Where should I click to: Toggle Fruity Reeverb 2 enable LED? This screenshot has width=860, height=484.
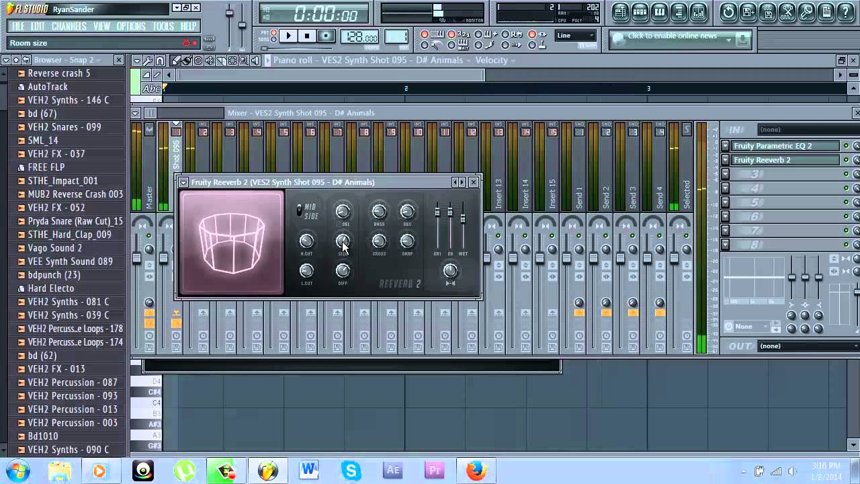pyautogui.click(x=846, y=160)
